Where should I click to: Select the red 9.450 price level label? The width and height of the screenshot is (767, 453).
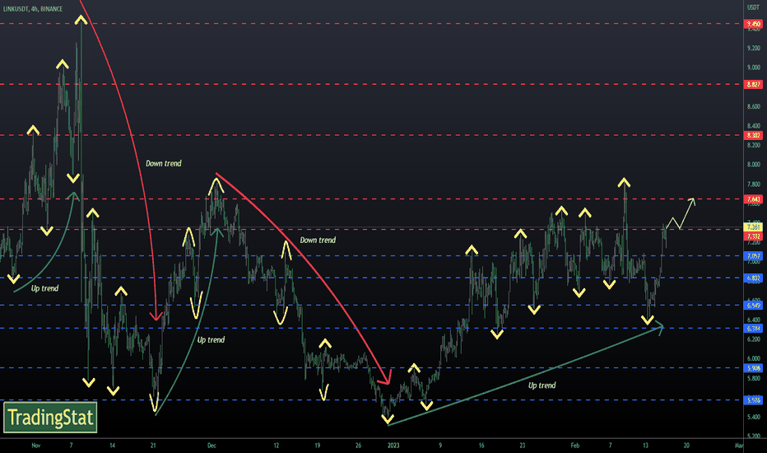(753, 24)
